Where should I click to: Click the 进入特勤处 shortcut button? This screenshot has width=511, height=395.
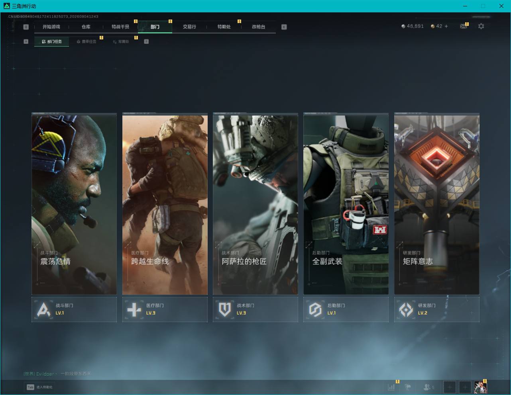click(39, 387)
